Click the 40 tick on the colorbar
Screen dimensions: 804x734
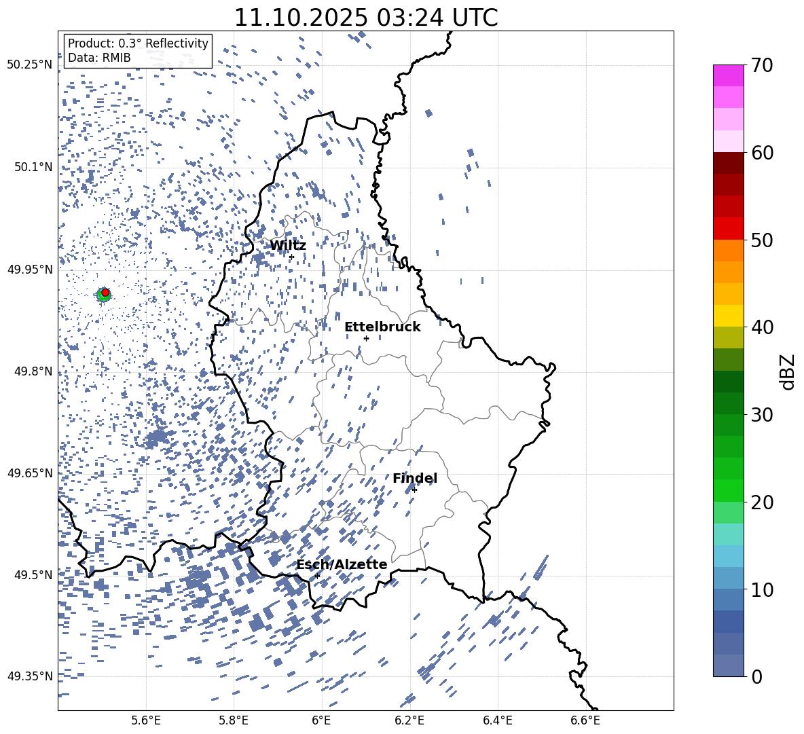coord(762,327)
